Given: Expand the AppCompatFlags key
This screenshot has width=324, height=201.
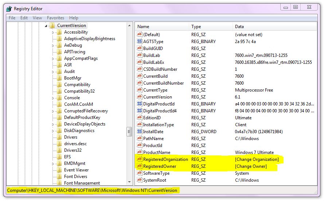Looking at the screenshot, I should 53,59.
